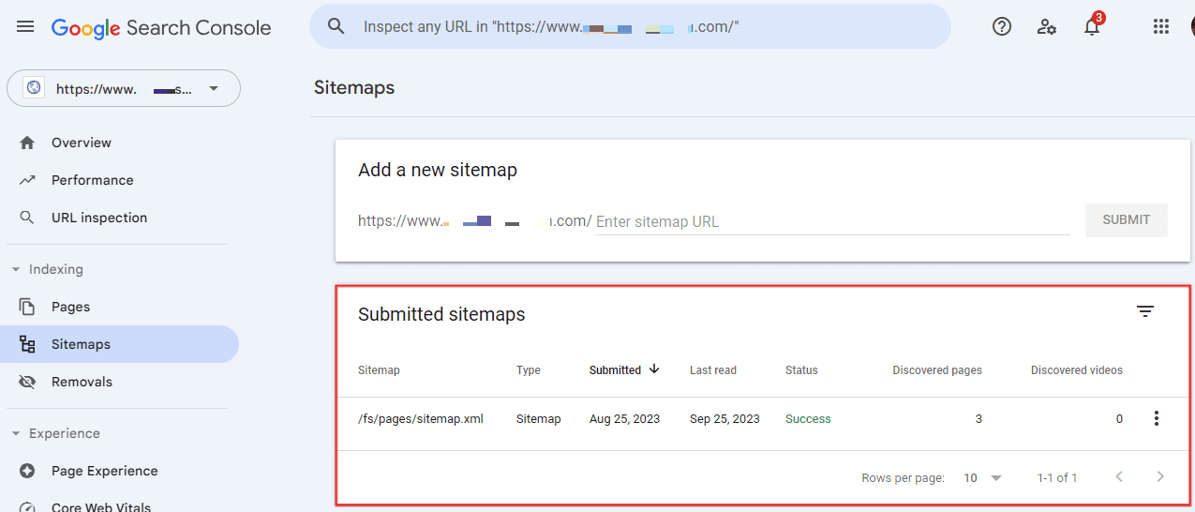Filter submitted sitemaps with filter icon
1195x512 pixels.
coord(1145,311)
